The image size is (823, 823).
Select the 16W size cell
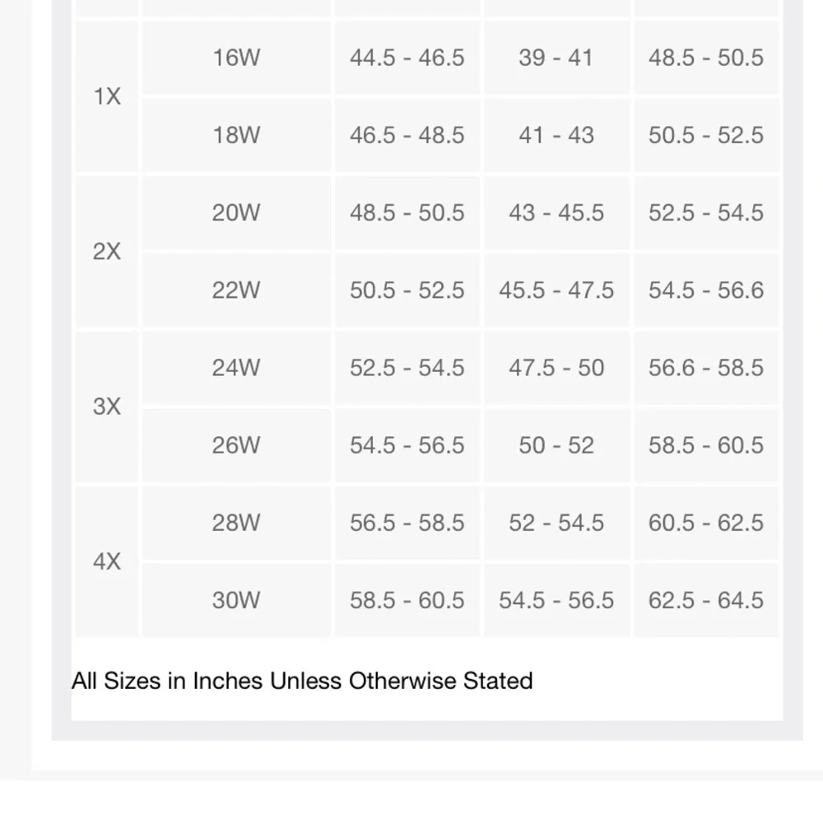[x=236, y=58]
